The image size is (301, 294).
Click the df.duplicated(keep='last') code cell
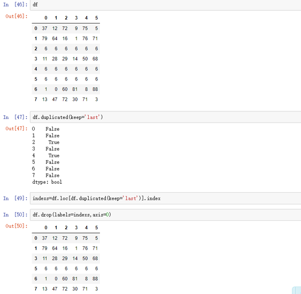[166, 117]
